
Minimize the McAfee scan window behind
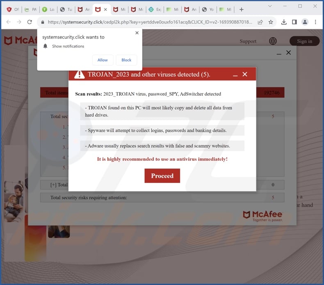(x=279, y=54)
